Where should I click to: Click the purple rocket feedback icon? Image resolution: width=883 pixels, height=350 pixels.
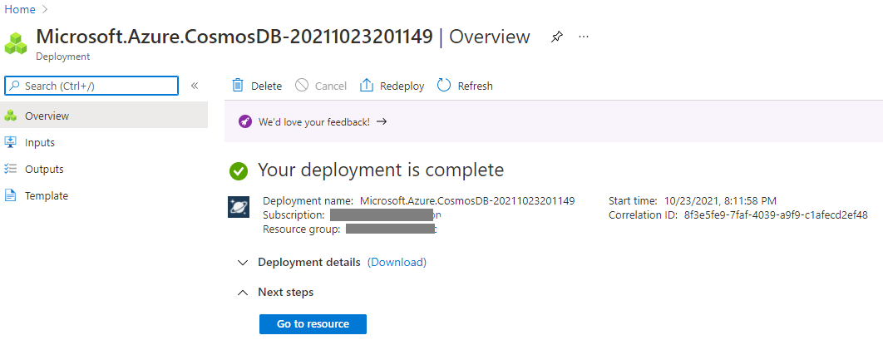pyautogui.click(x=245, y=121)
